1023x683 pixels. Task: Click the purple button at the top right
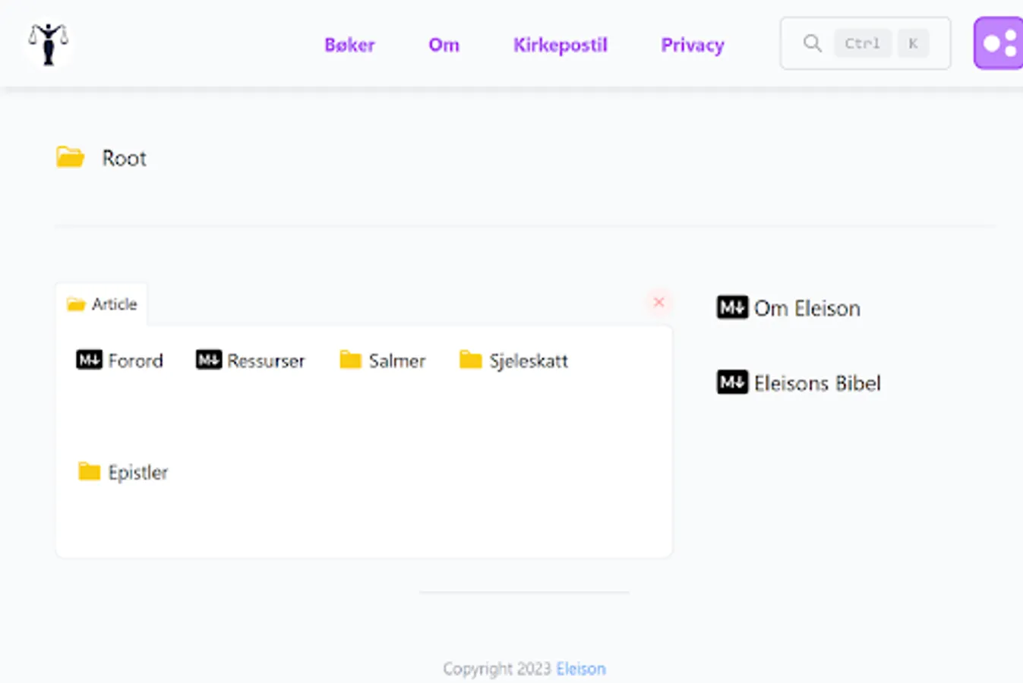click(x=999, y=43)
